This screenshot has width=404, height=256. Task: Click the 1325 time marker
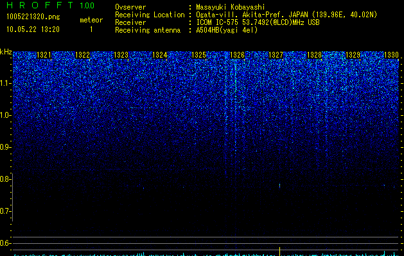point(199,55)
